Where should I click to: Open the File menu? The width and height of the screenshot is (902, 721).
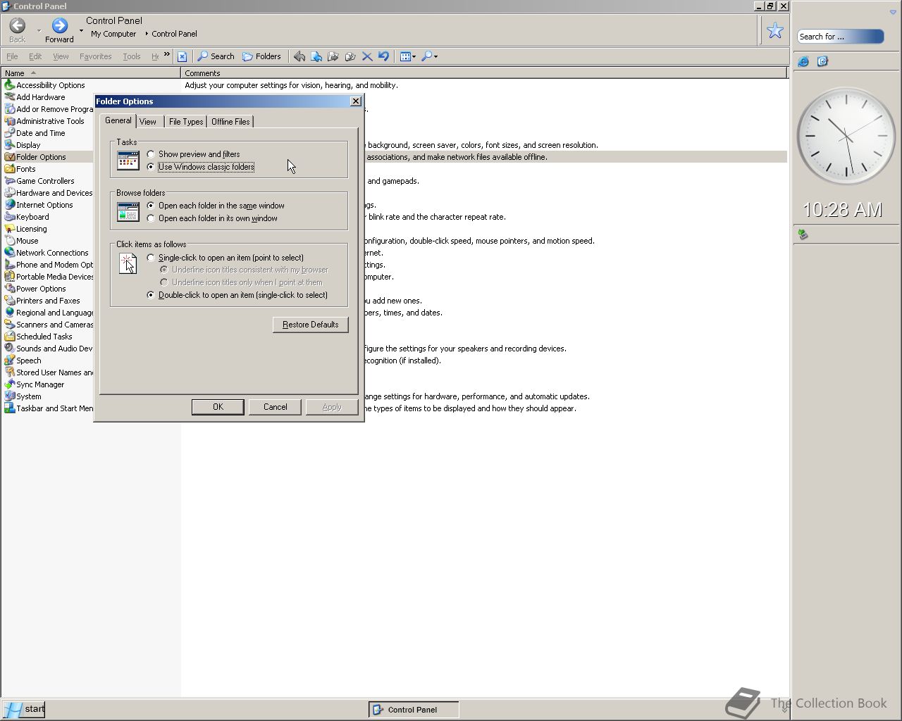[12, 56]
